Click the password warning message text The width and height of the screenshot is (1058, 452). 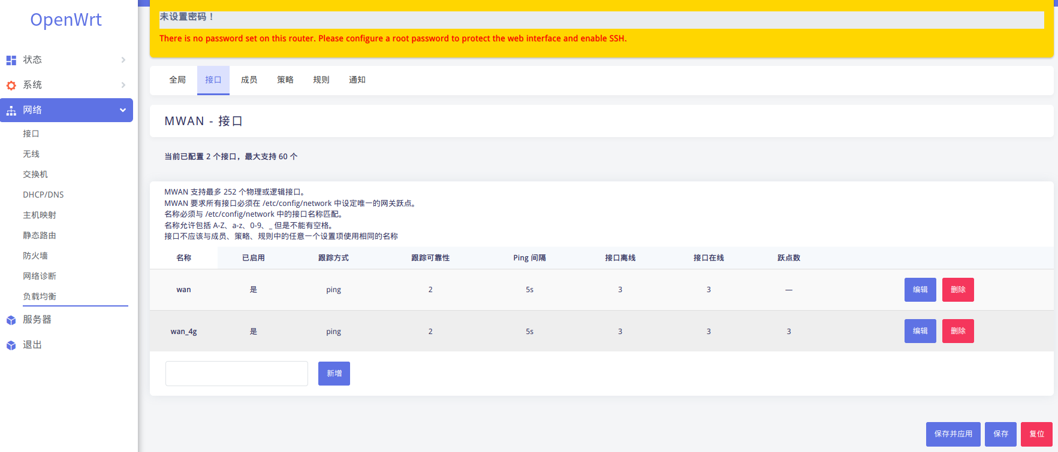click(393, 38)
